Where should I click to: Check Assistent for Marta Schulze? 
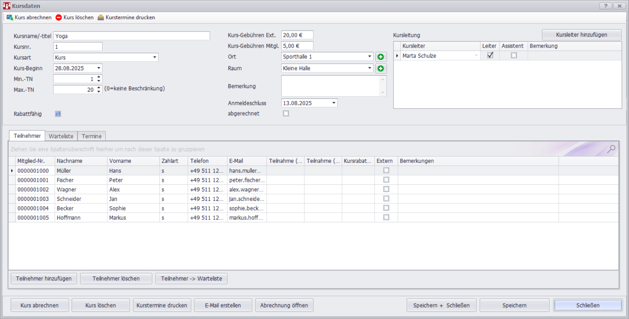514,55
